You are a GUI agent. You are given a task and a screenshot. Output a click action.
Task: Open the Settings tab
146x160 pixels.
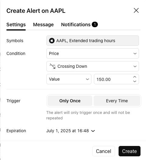[16, 25]
